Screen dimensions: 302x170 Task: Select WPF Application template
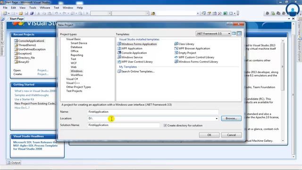[130, 48]
